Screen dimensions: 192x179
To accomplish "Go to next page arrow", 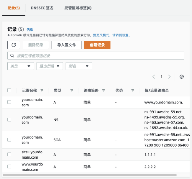I will pos(169,77).
